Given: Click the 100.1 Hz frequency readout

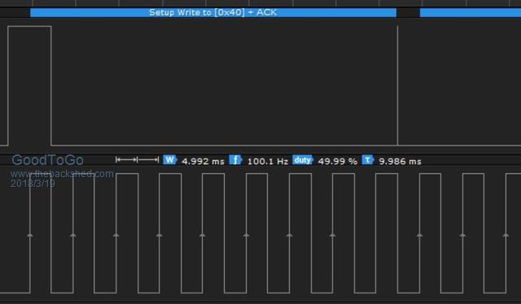Looking at the screenshot, I should tap(268, 162).
